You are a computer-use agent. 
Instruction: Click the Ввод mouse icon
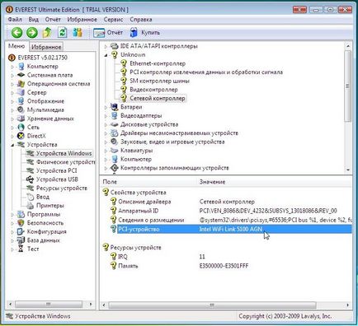[30, 197]
